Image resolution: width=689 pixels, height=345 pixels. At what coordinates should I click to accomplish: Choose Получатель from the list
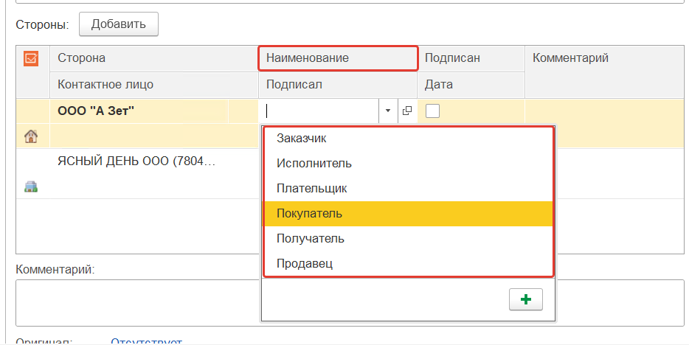point(310,239)
